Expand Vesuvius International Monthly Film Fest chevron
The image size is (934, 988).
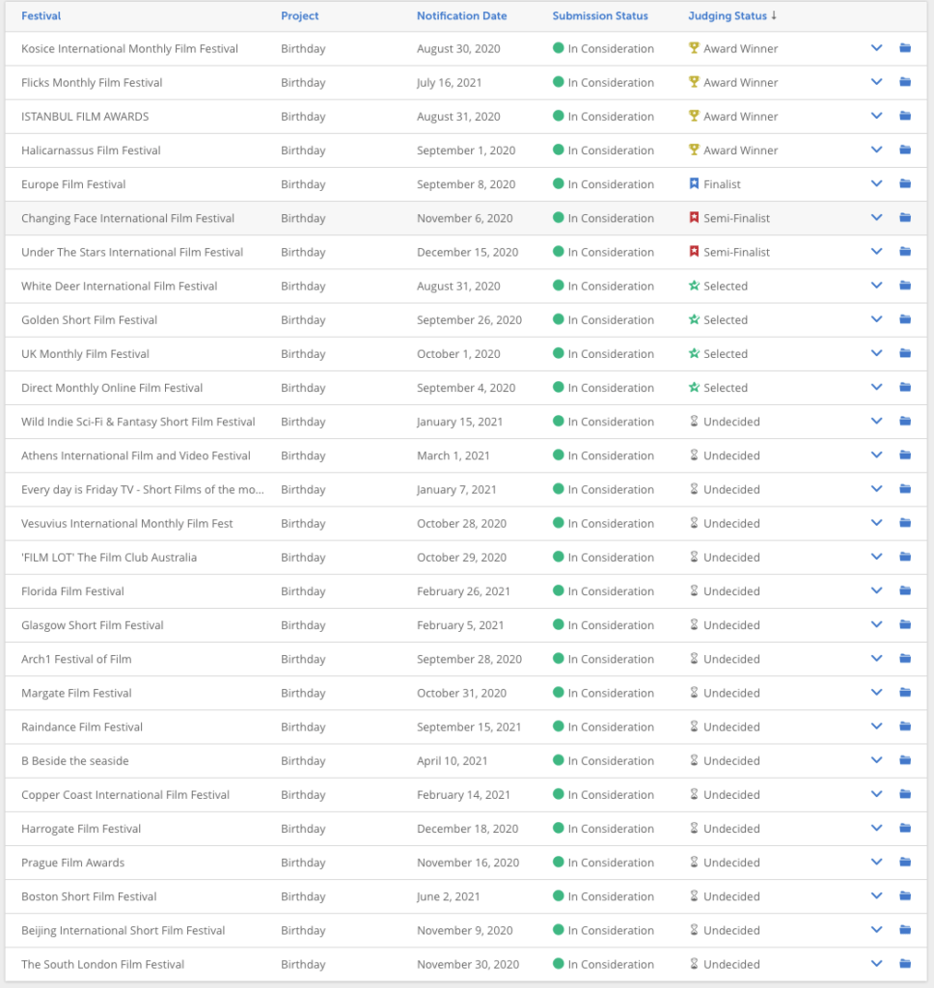coord(876,523)
